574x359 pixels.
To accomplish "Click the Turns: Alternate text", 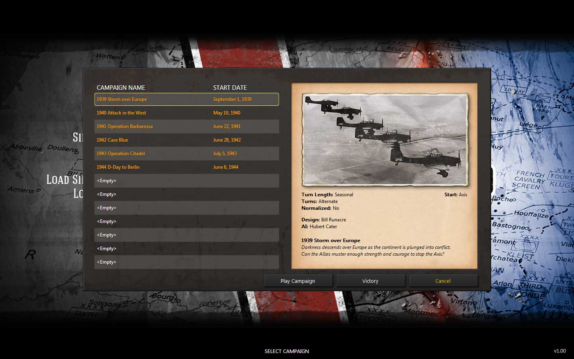I will point(320,201).
